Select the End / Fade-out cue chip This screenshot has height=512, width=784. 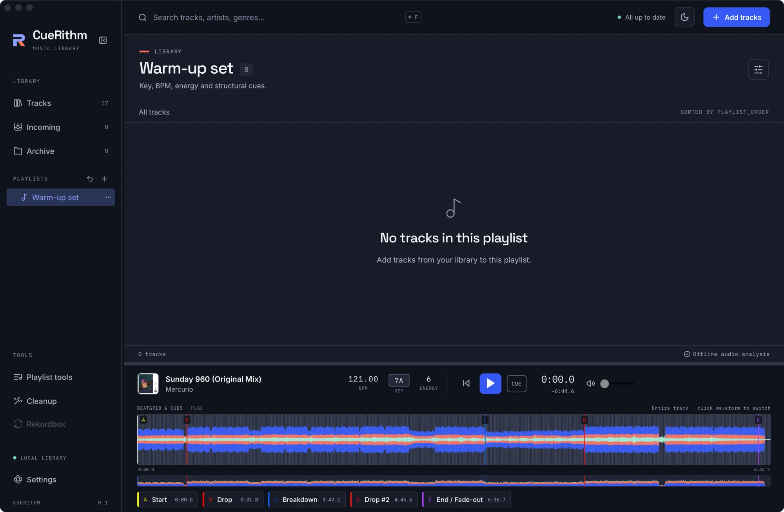(x=466, y=499)
